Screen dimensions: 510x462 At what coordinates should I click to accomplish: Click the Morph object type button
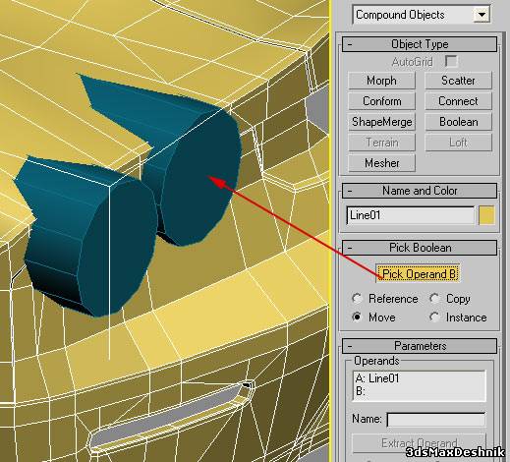click(381, 81)
